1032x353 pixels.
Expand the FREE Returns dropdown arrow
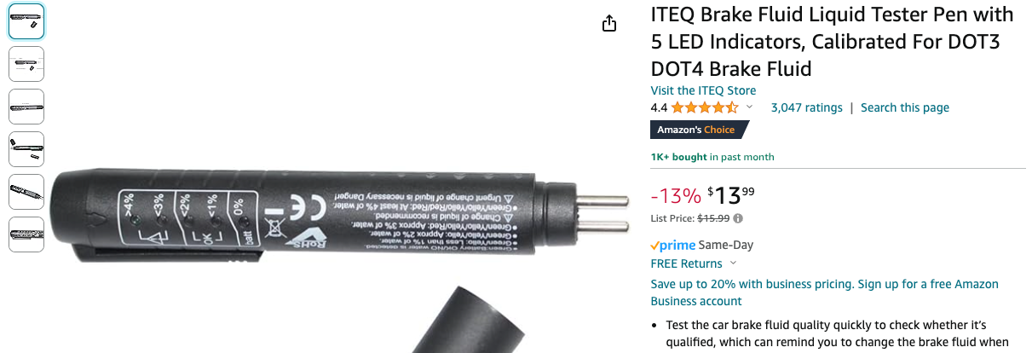734,263
